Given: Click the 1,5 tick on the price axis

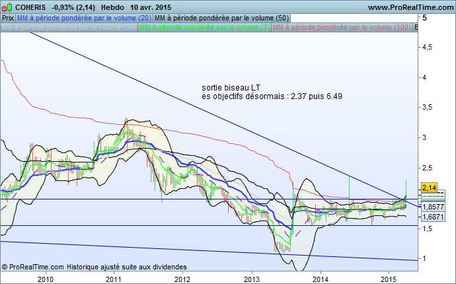Looking at the screenshot, I should click(x=427, y=229).
